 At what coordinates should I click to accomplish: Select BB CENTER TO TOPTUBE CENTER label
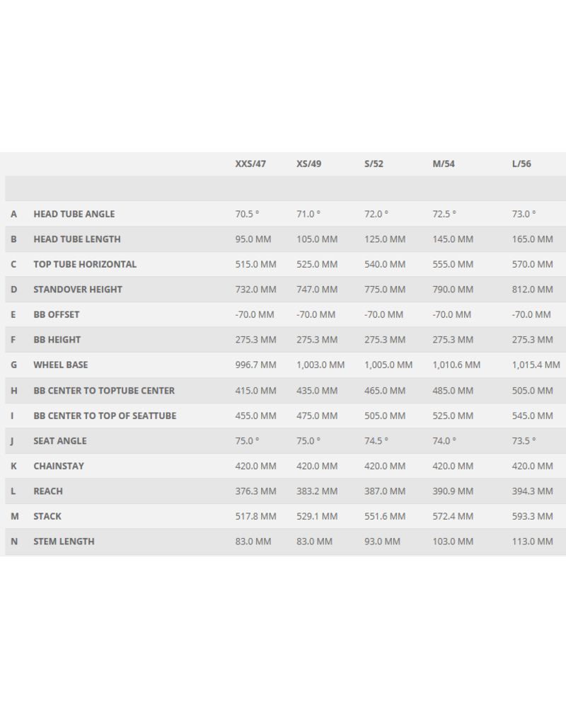104,390
